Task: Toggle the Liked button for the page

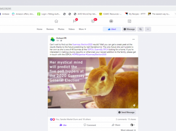Action: tap(112, 29)
